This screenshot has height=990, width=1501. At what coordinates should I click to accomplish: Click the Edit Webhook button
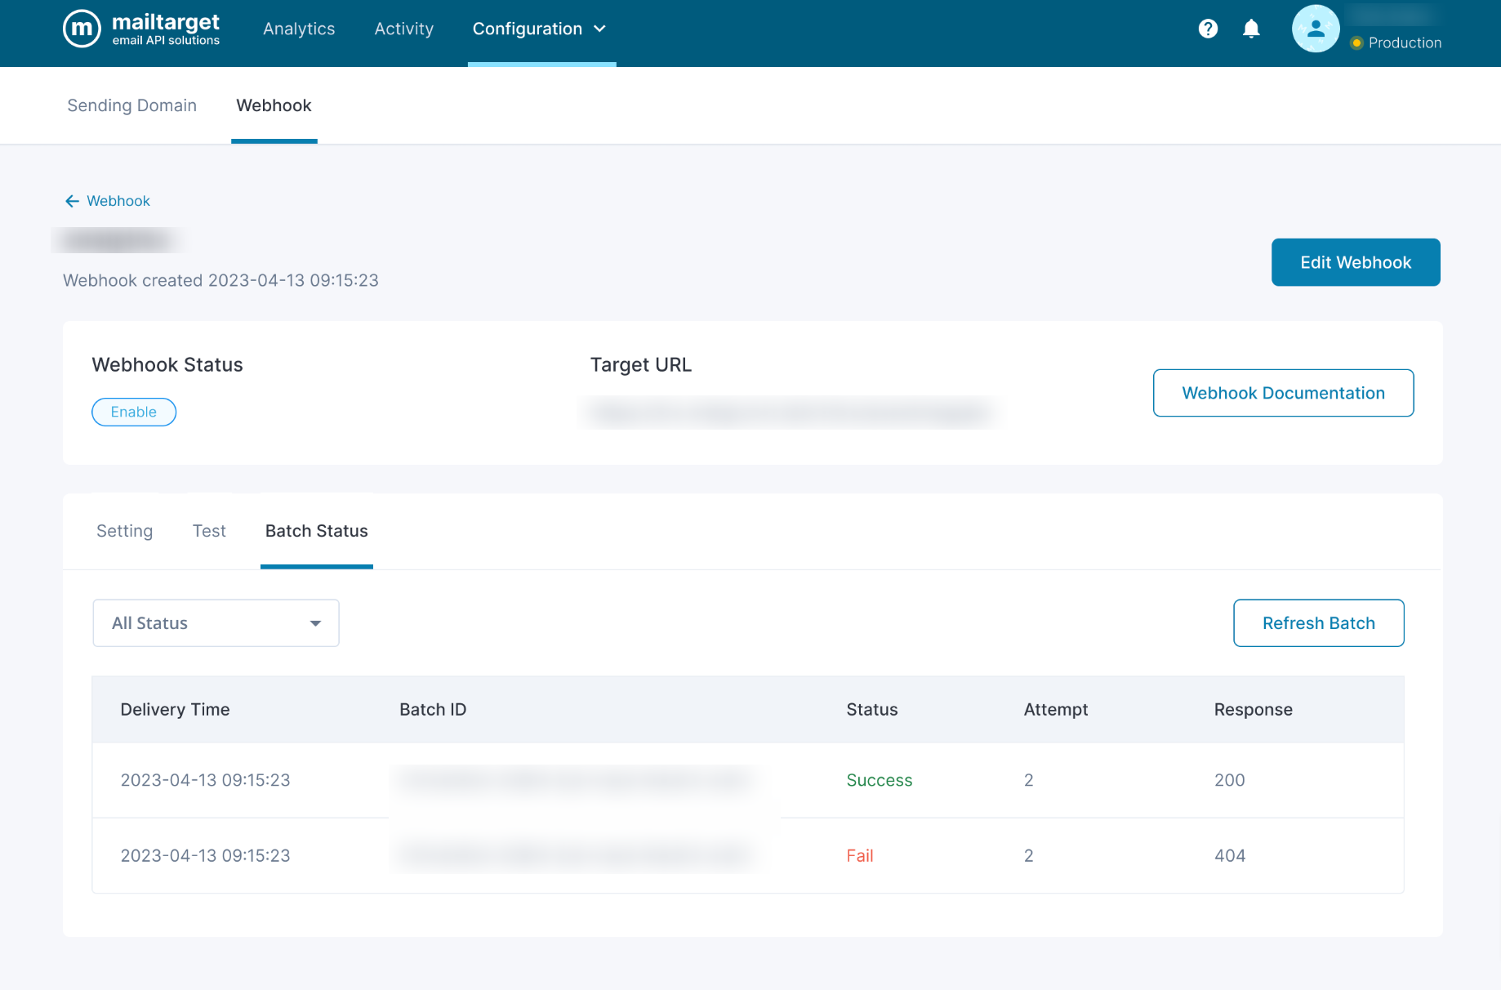point(1356,262)
